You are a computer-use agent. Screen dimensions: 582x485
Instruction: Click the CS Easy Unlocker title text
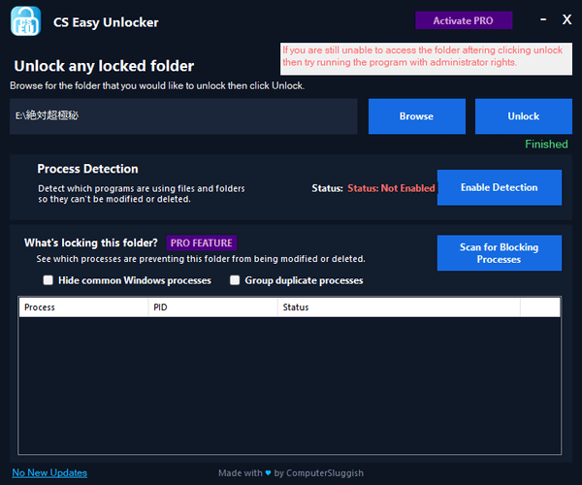(106, 22)
